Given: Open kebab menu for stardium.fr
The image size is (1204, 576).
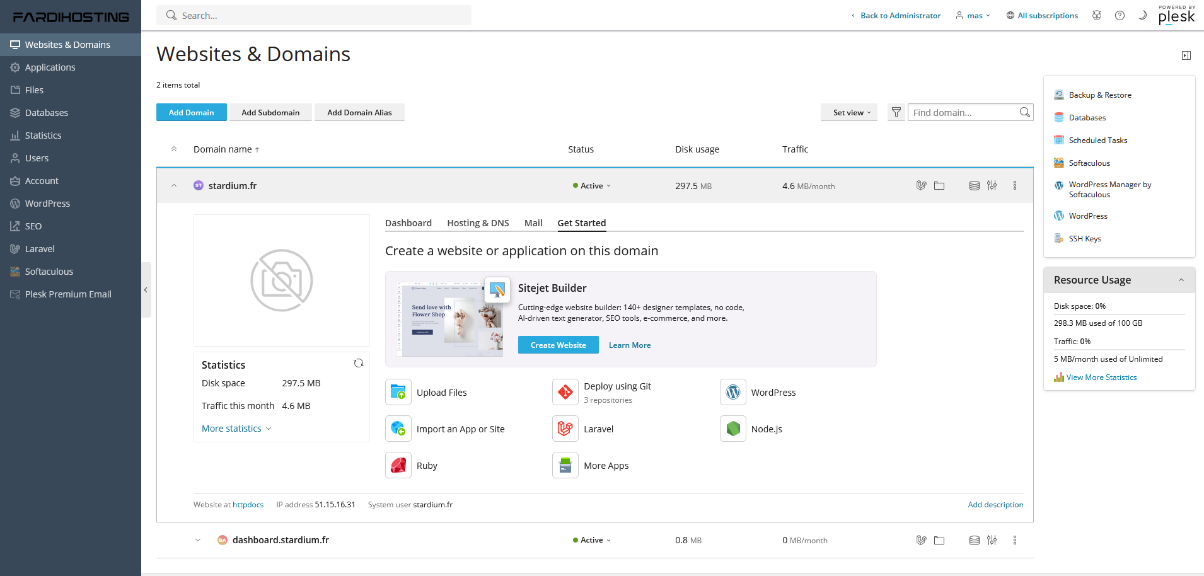Looking at the screenshot, I should pyautogui.click(x=1015, y=185).
